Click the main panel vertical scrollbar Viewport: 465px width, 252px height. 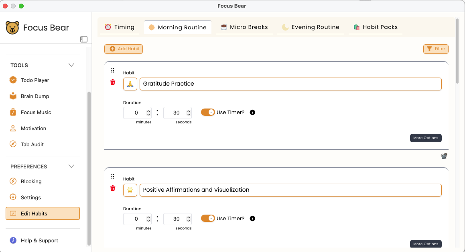(x=457, y=51)
